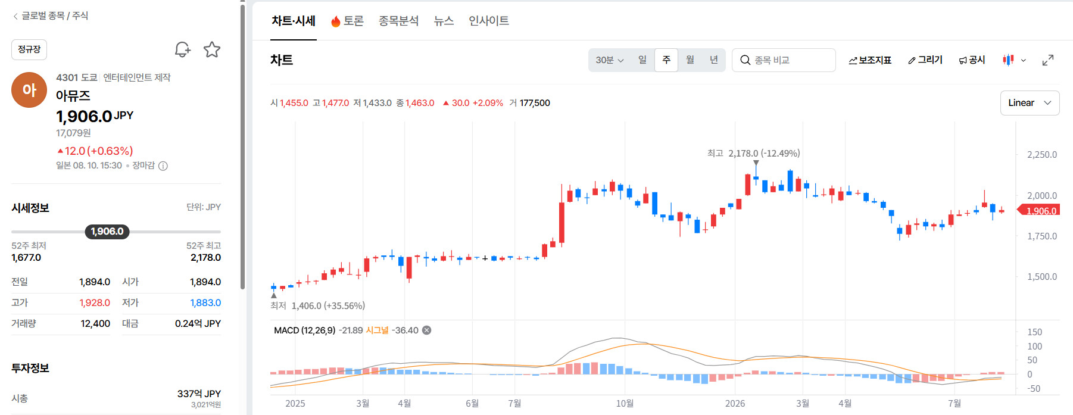Expand chart type chevron next to candlestick
Screen dimensions: 1073x415
click(x=1024, y=60)
